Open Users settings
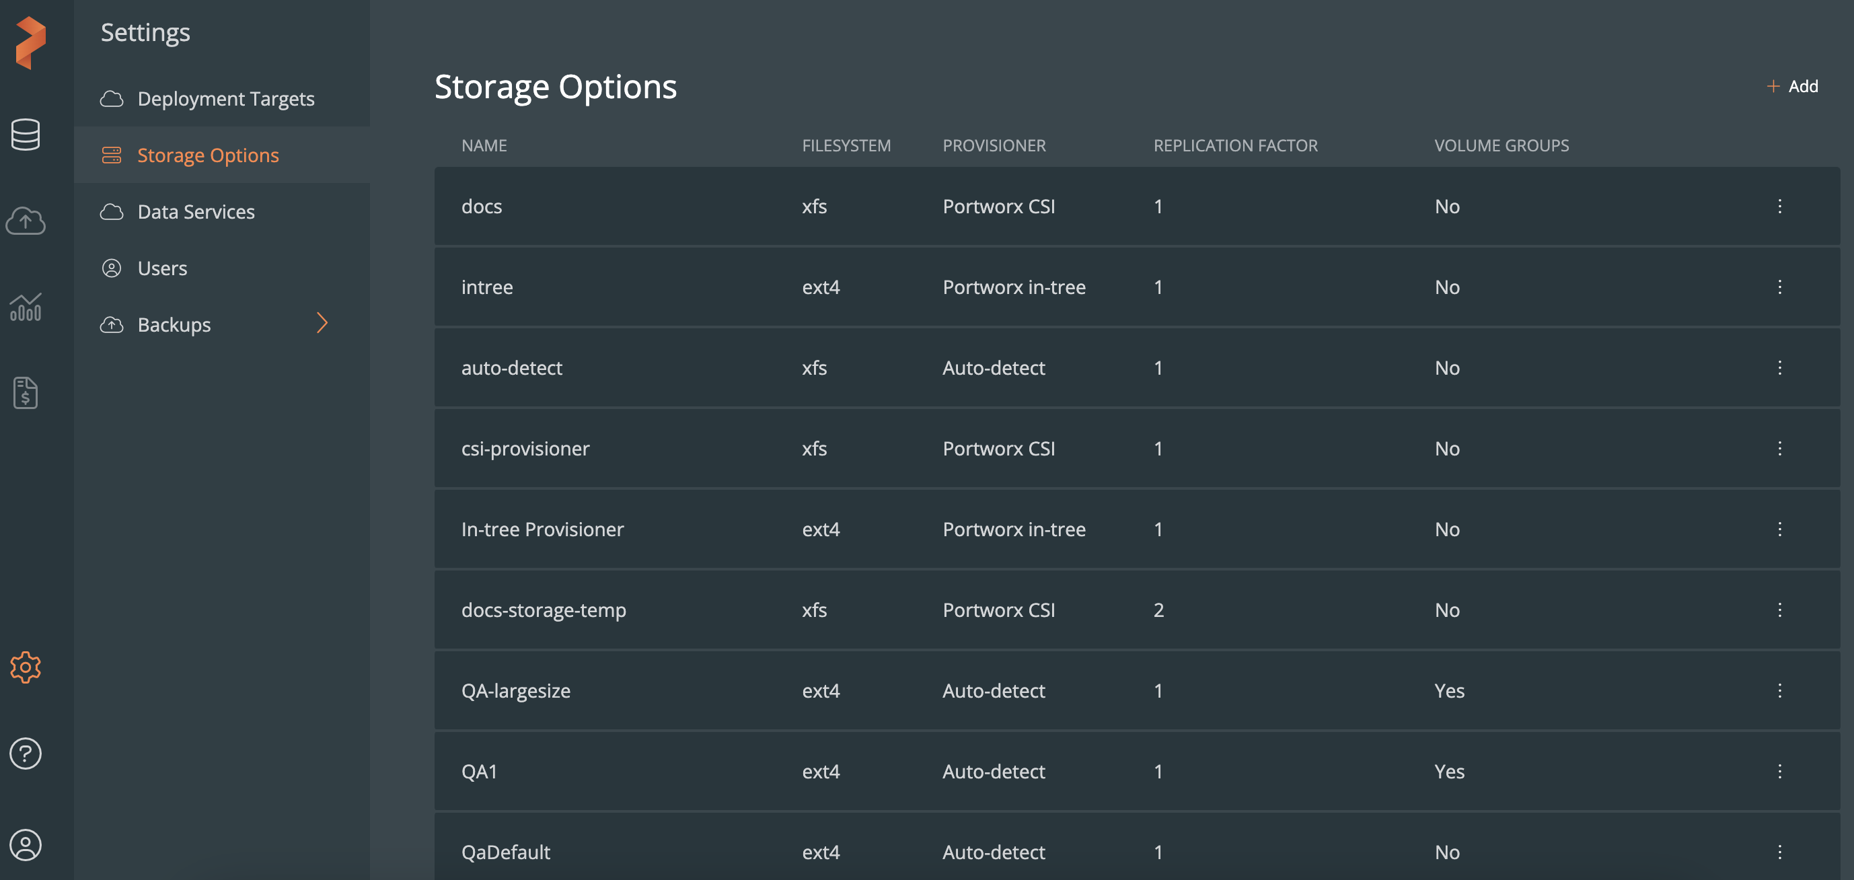This screenshot has height=880, width=1854. [x=222, y=268]
